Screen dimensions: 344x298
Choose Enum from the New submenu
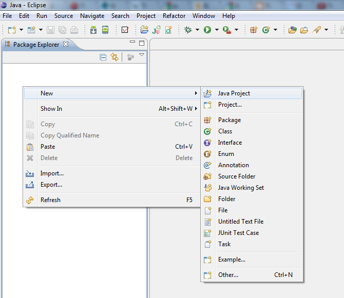click(252, 154)
